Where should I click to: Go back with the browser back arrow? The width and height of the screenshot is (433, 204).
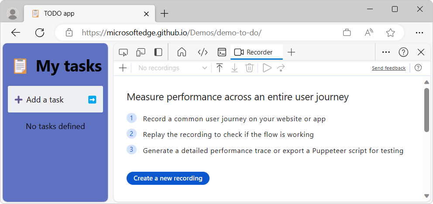[16, 33]
